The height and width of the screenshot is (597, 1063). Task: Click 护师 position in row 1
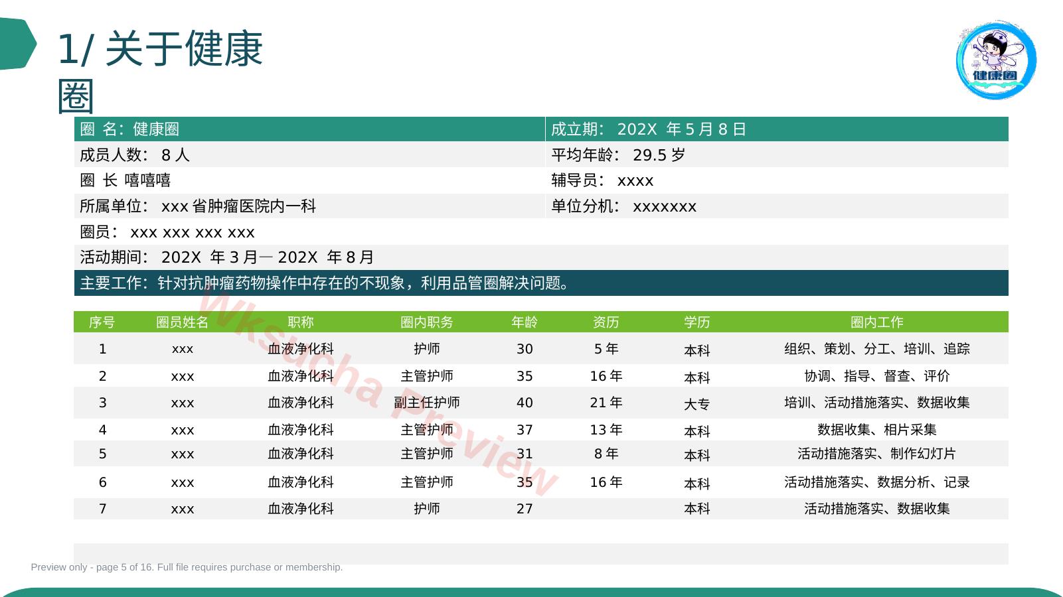pos(427,349)
